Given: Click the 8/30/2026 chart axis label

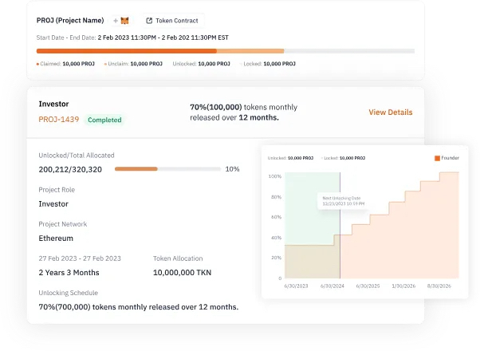Looking at the screenshot, I should point(439,286).
